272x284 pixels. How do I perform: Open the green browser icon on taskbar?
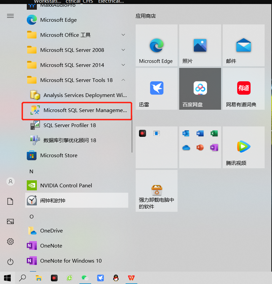[69, 278]
